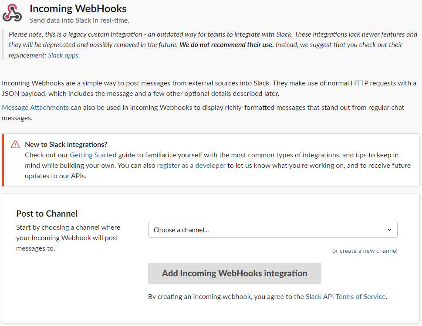This screenshot has width=422, height=326.
Task: Click the By creating an incoming webhook agreement text
Action: click(226, 296)
